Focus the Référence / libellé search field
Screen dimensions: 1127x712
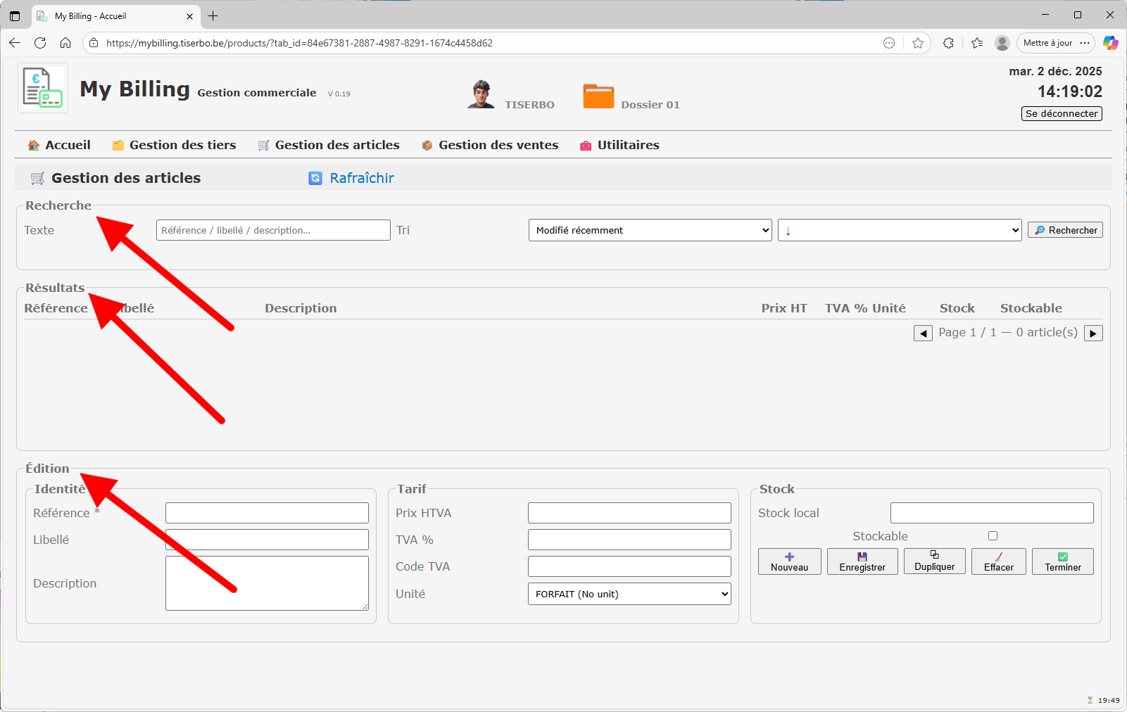click(x=273, y=230)
